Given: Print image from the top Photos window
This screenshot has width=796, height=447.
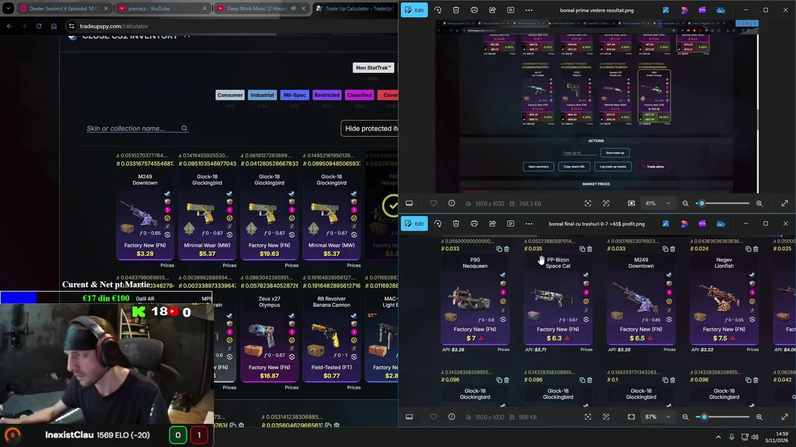Looking at the screenshot, I should click(x=474, y=10).
